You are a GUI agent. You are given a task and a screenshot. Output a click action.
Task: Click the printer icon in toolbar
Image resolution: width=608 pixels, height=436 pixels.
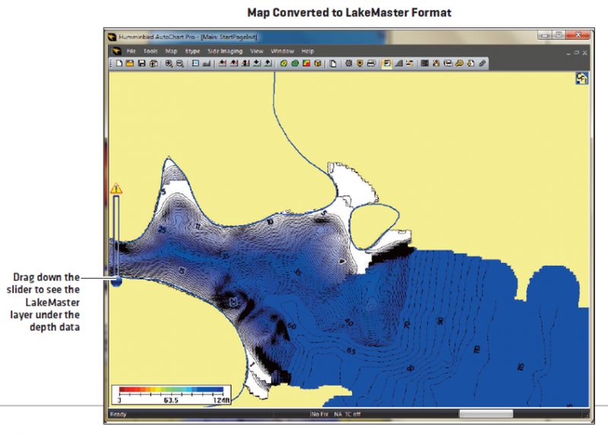(x=371, y=63)
